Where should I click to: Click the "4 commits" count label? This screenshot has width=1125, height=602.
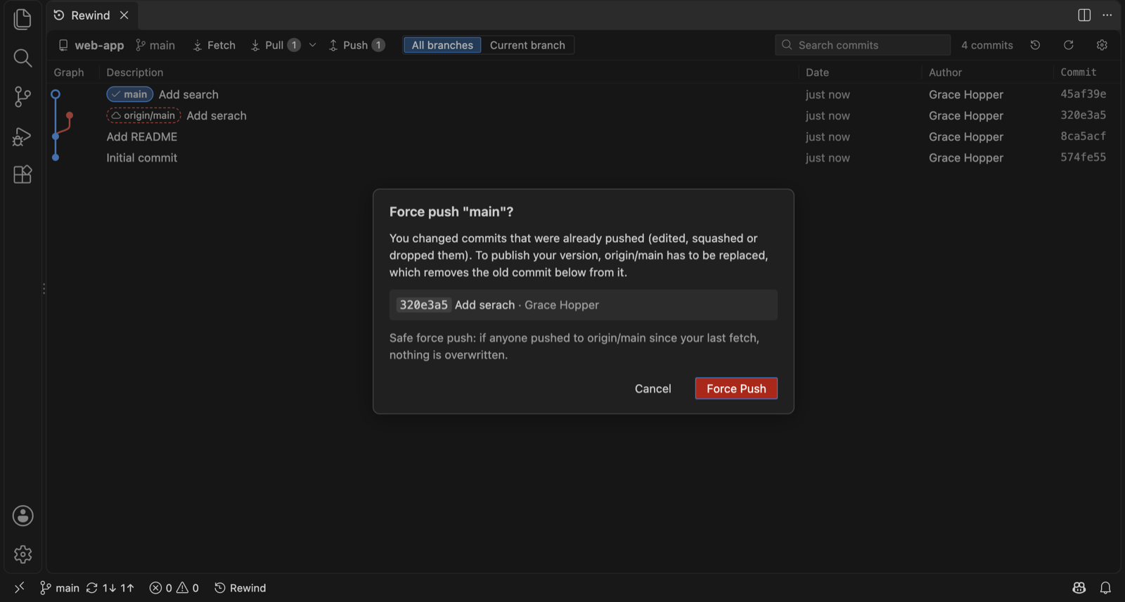[987, 45]
